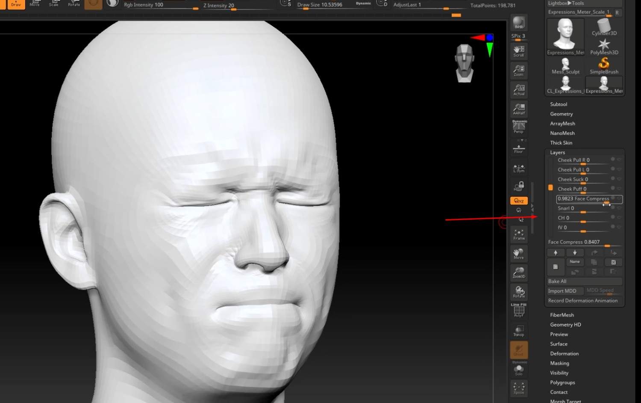
Task: Click the Import MDD button
Action: click(565, 291)
